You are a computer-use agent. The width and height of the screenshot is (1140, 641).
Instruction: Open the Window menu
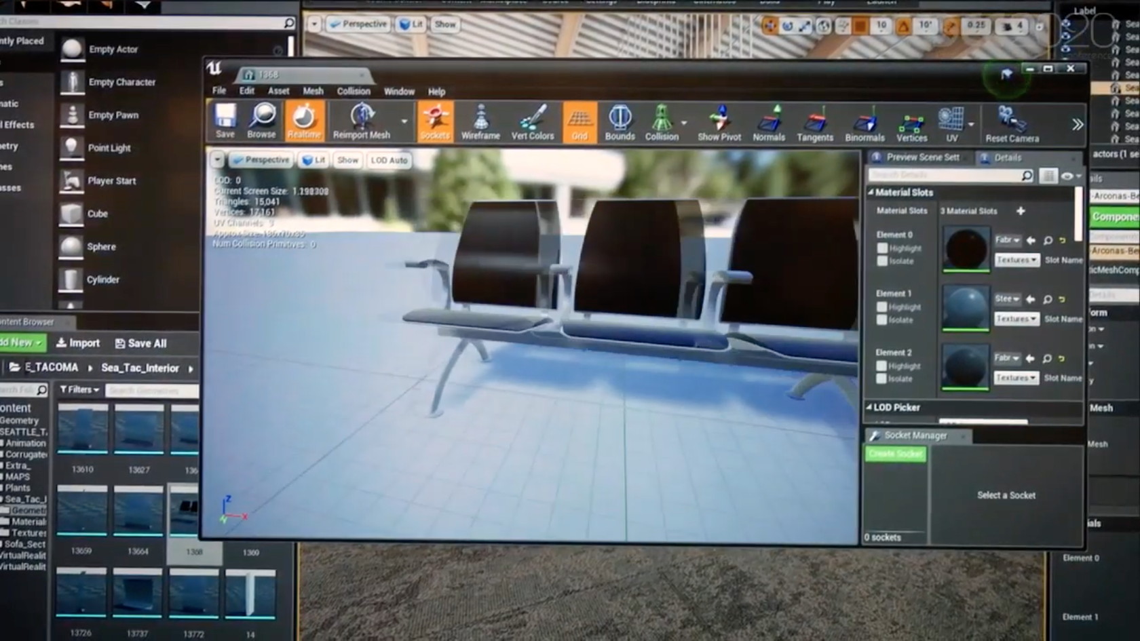click(x=399, y=92)
